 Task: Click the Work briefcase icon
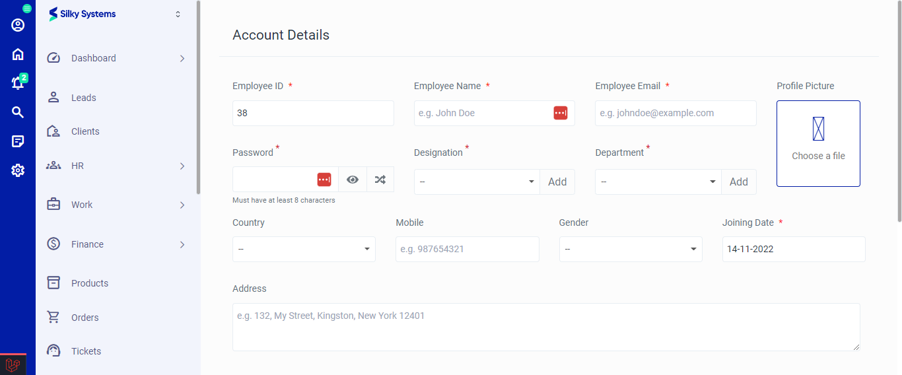53,205
